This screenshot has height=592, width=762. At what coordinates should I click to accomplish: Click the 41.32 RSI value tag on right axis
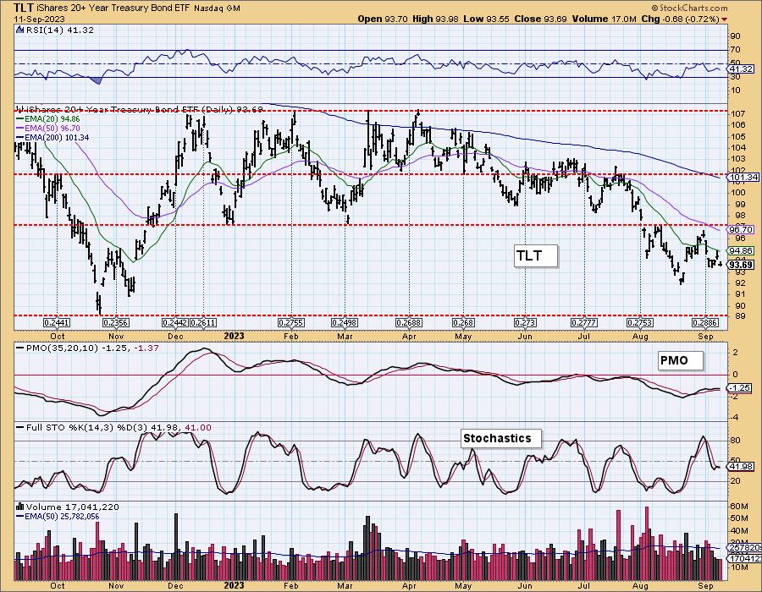pos(742,69)
